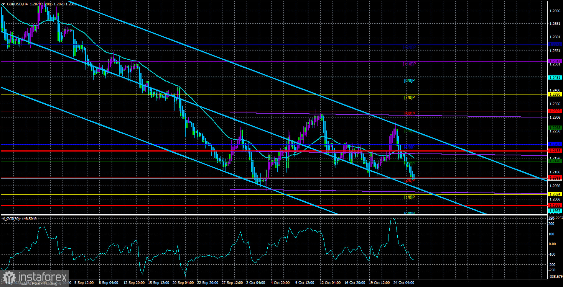Click the 2 Oct 04:00 time label

click(255, 283)
